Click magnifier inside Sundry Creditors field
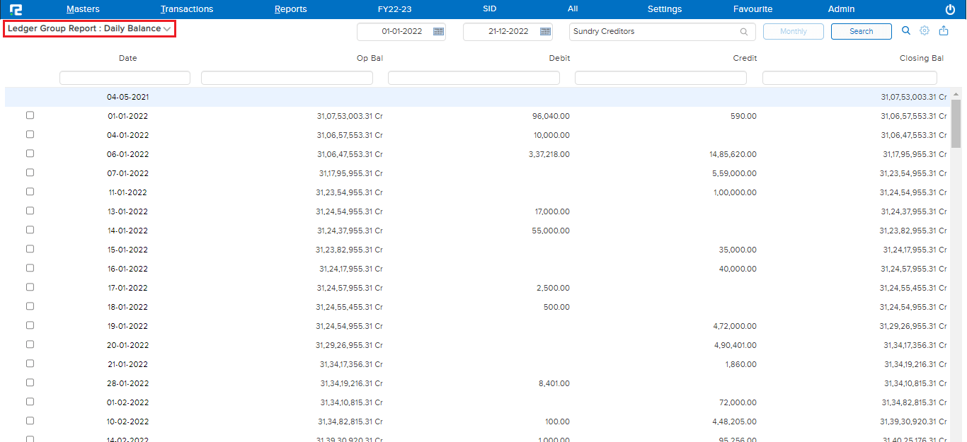967x442 pixels. pos(744,32)
